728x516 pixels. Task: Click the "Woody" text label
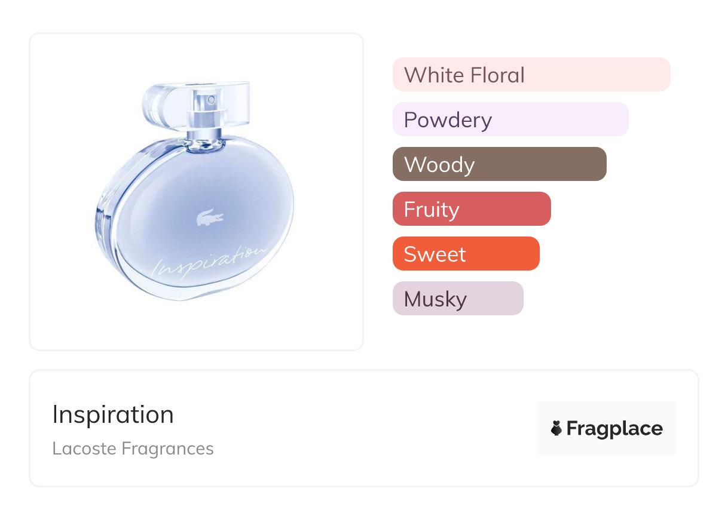point(439,165)
